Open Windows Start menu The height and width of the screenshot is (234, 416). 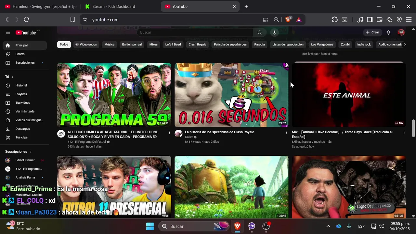pyautogui.click(x=150, y=226)
